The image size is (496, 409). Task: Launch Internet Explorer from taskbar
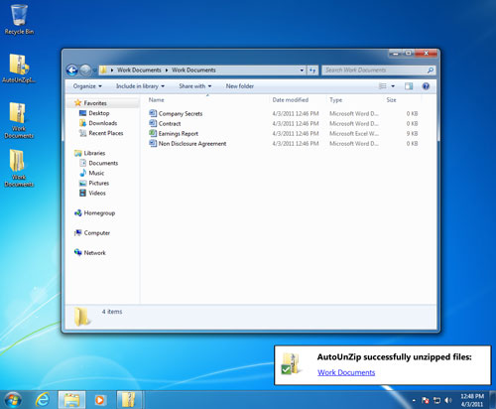[x=43, y=400]
